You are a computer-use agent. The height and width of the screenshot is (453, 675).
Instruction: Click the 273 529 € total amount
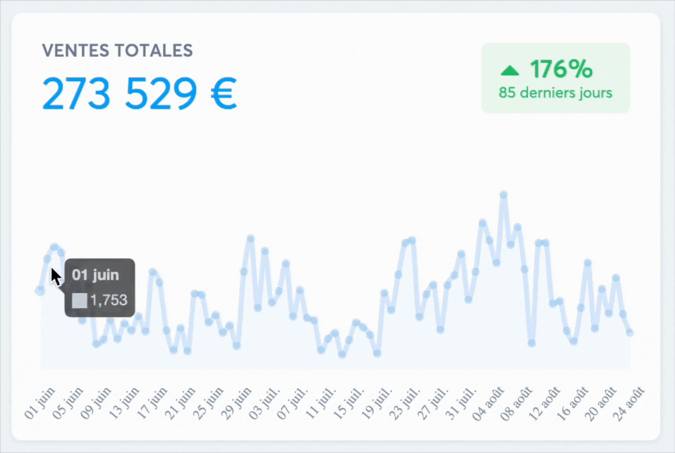click(x=139, y=94)
